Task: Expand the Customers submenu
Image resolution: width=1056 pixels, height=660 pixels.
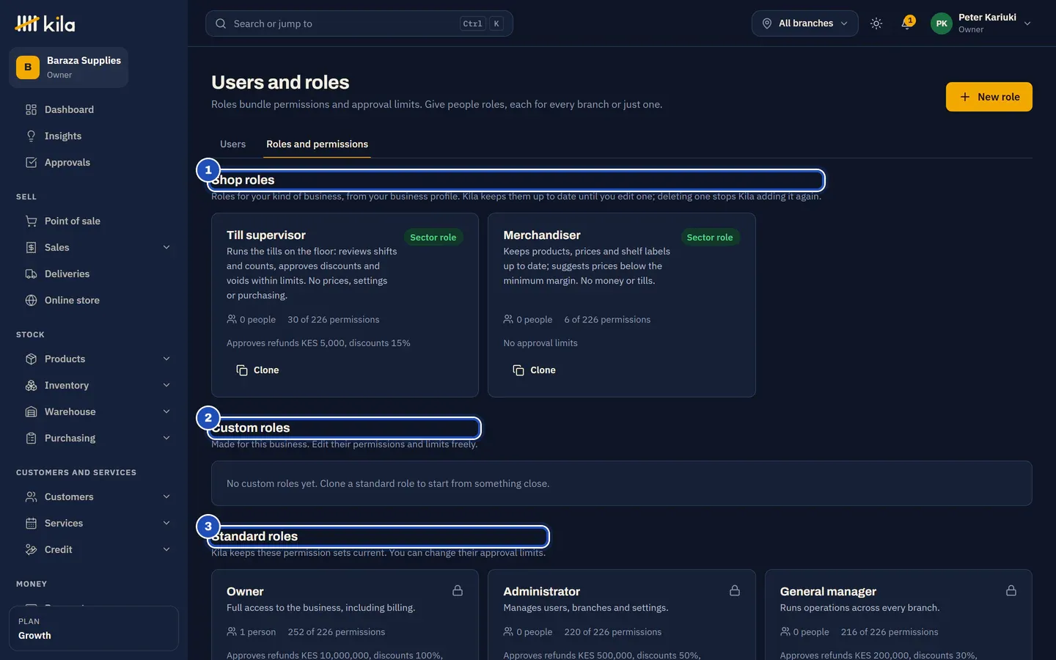Action: (x=166, y=496)
